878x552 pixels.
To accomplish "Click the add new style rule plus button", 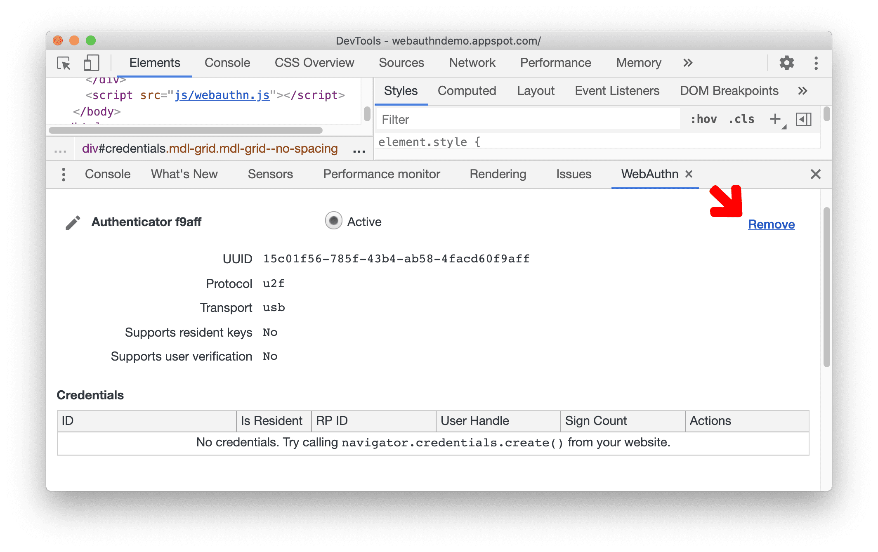I will tap(775, 120).
